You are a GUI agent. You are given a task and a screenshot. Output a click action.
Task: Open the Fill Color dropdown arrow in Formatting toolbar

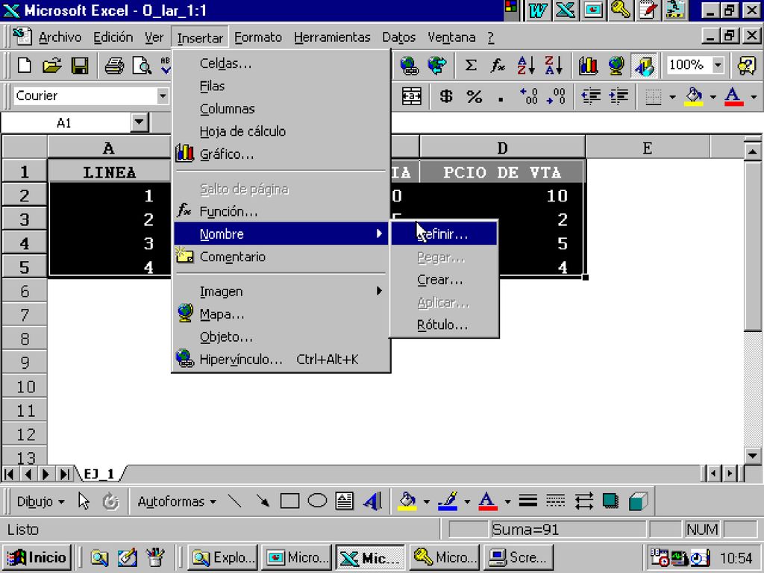coord(713,96)
